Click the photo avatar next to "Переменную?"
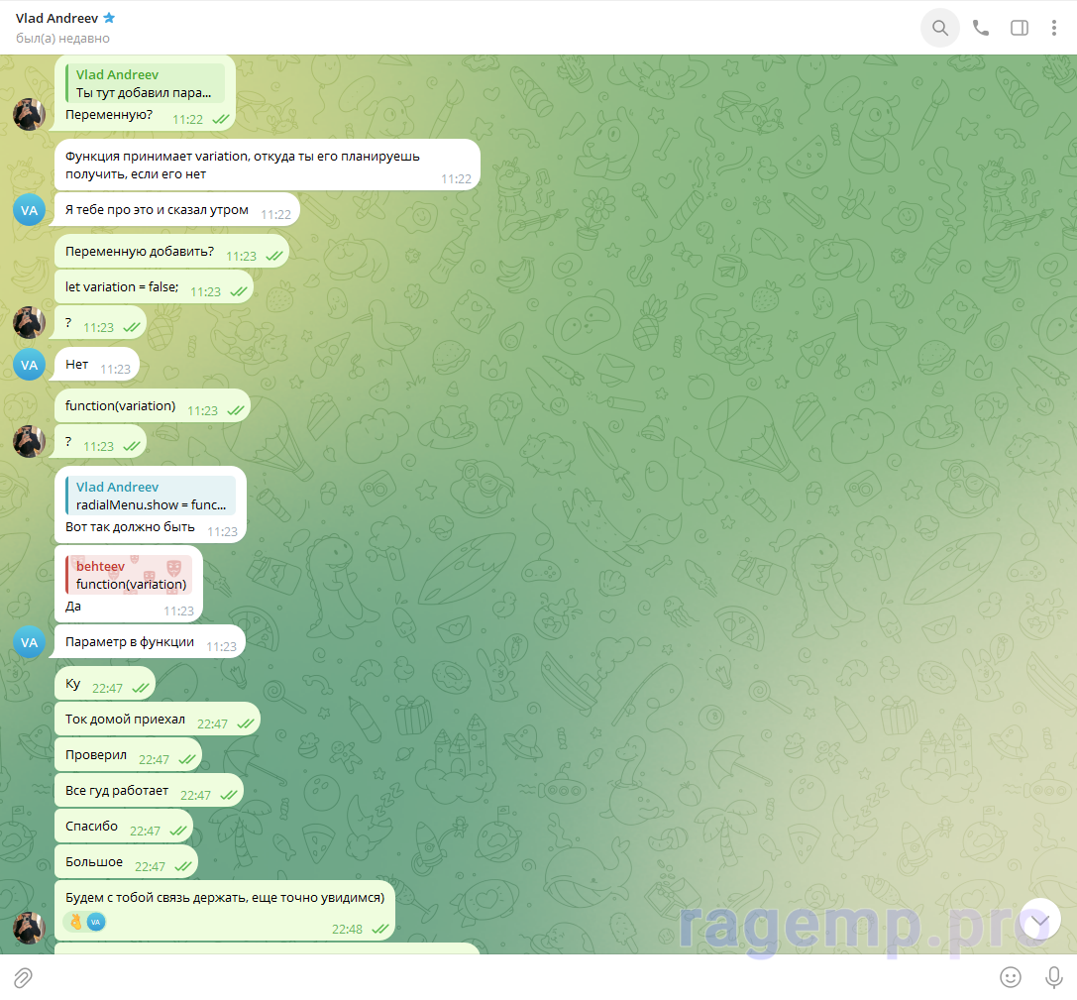Screen dimensions: 1077x1000 coord(29,114)
